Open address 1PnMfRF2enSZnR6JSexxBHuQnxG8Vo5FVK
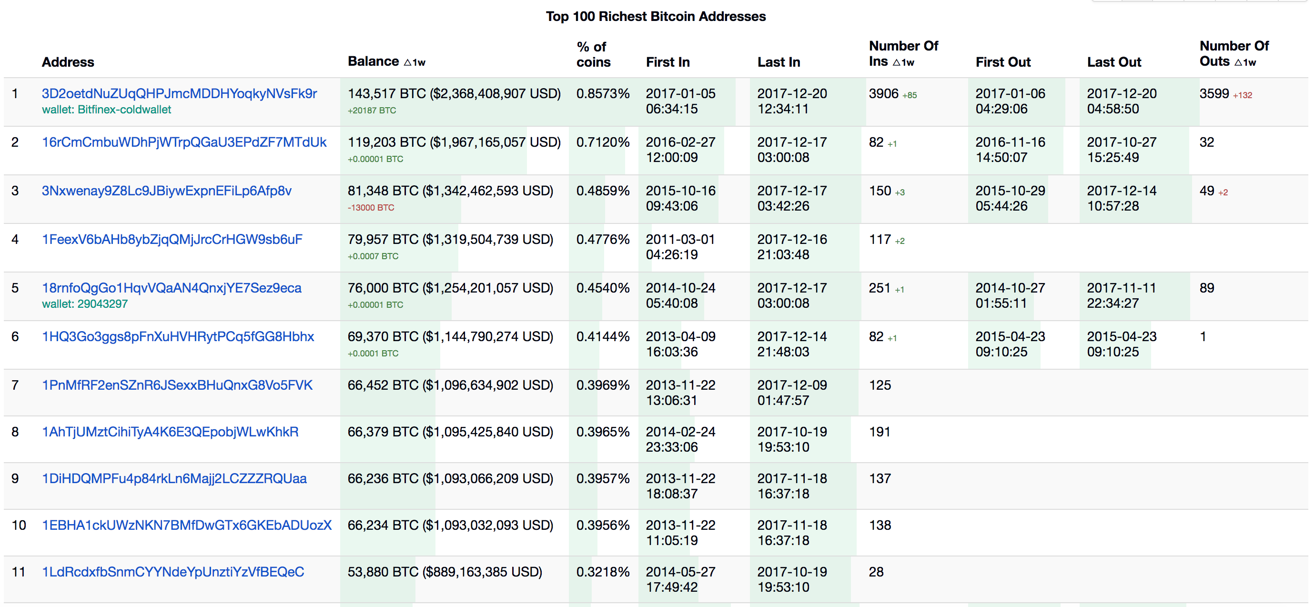This screenshot has width=1315, height=607. point(177,384)
